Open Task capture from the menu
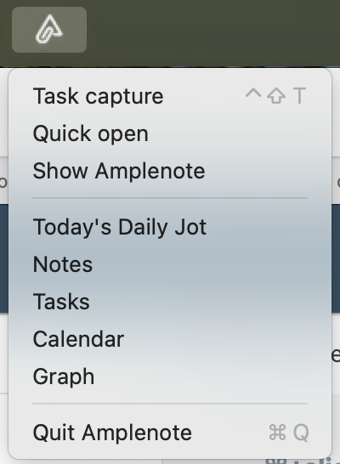Image resolution: width=340 pixels, height=464 pixels. tap(170, 96)
